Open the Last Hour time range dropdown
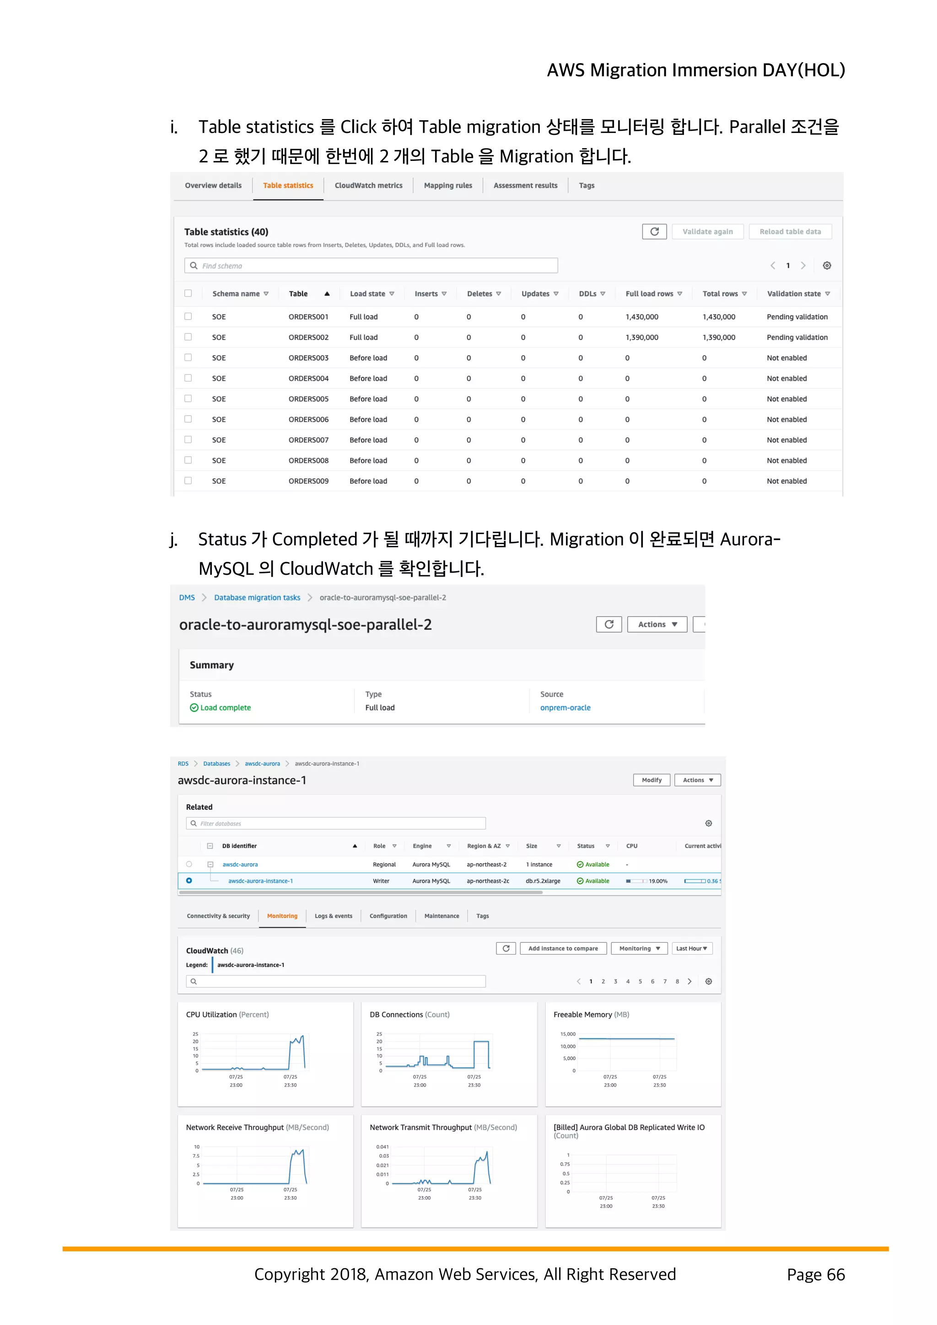 (x=692, y=948)
